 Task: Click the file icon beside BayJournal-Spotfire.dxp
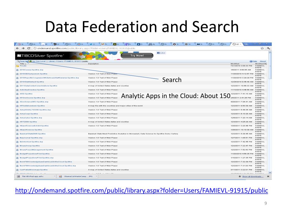tap(17, 138)
